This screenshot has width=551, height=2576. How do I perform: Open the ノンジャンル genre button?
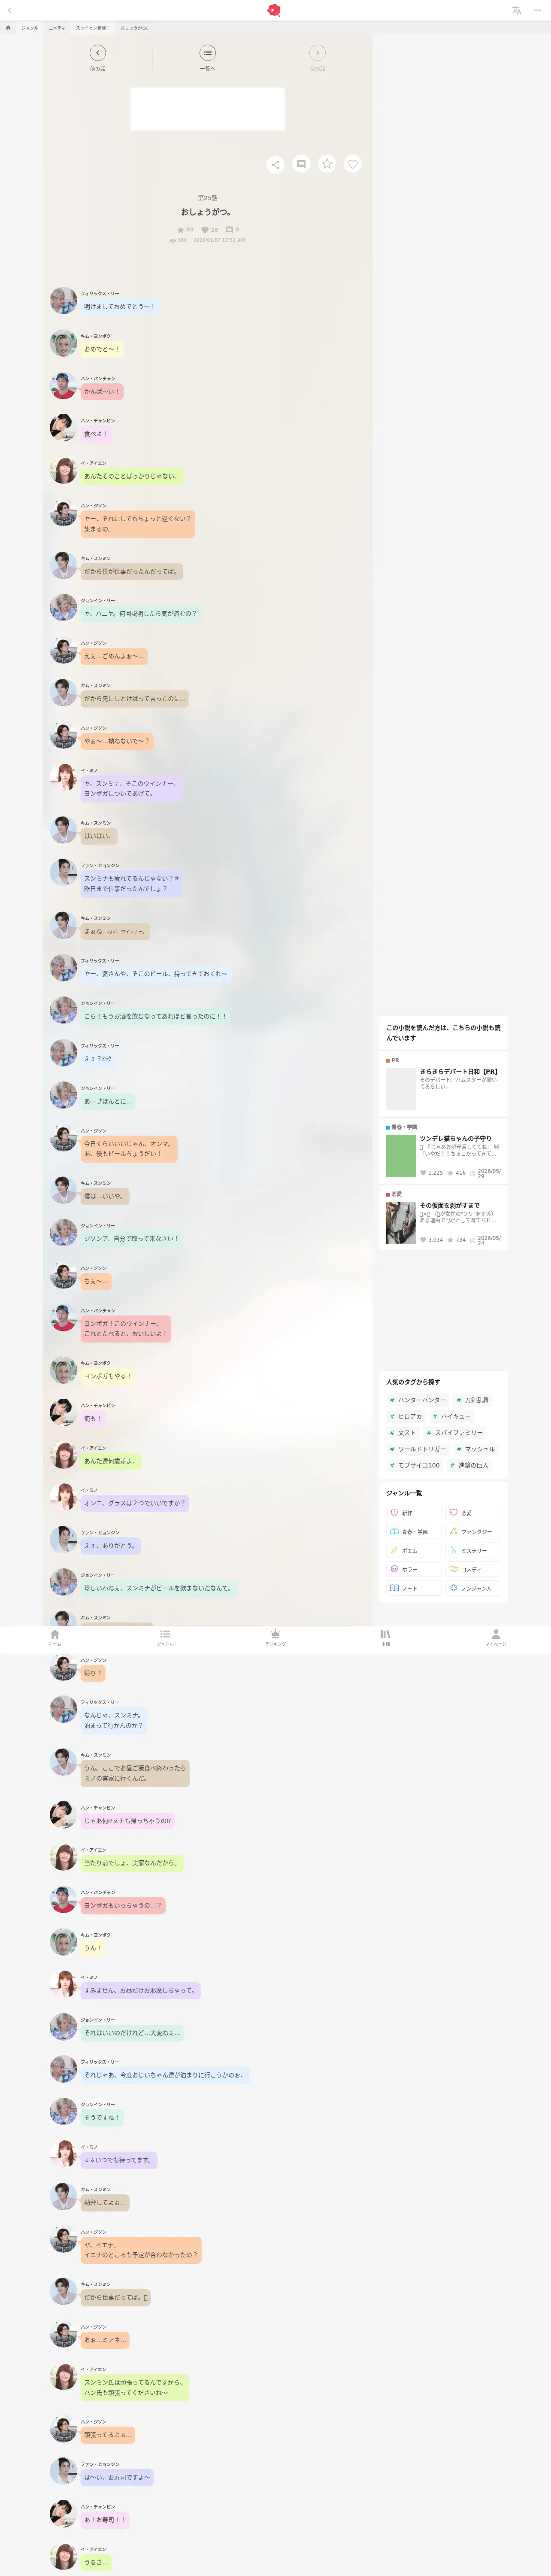(473, 1588)
